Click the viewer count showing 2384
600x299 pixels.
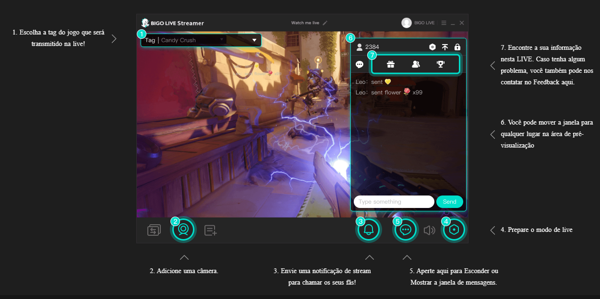pyautogui.click(x=369, y=46)
